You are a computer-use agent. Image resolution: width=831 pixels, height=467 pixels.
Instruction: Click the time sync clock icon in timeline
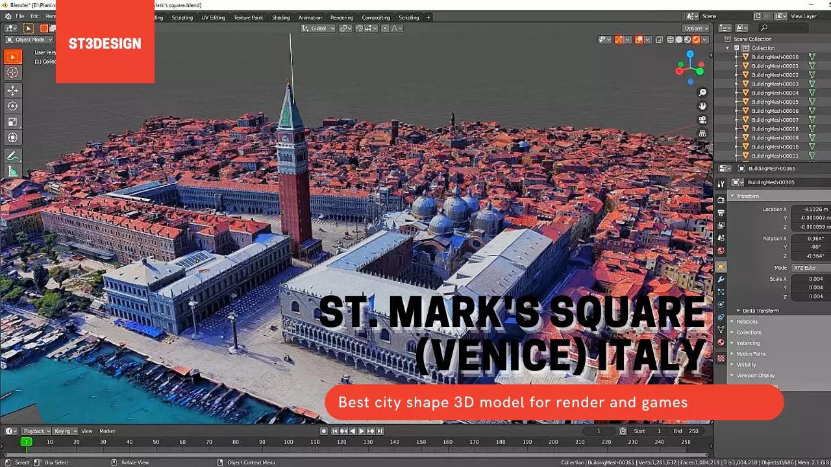click(623, 431)
